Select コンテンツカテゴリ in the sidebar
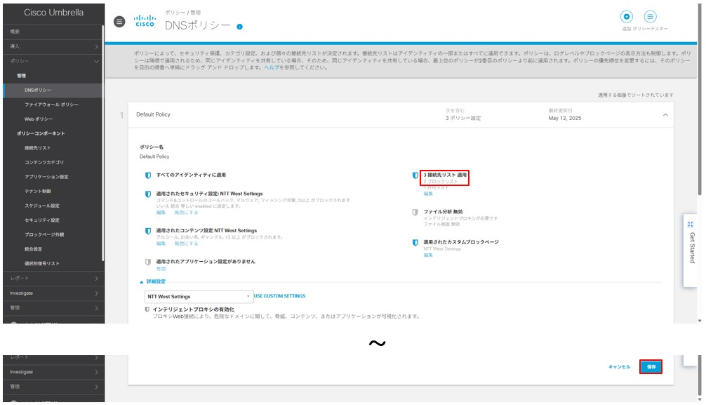This screenshot has height=405, width=706. pyautogui.click(x=44, y=162)
